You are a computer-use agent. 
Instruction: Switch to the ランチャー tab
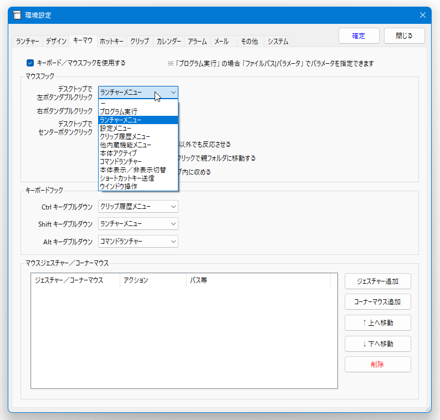(x=28, y=42)
